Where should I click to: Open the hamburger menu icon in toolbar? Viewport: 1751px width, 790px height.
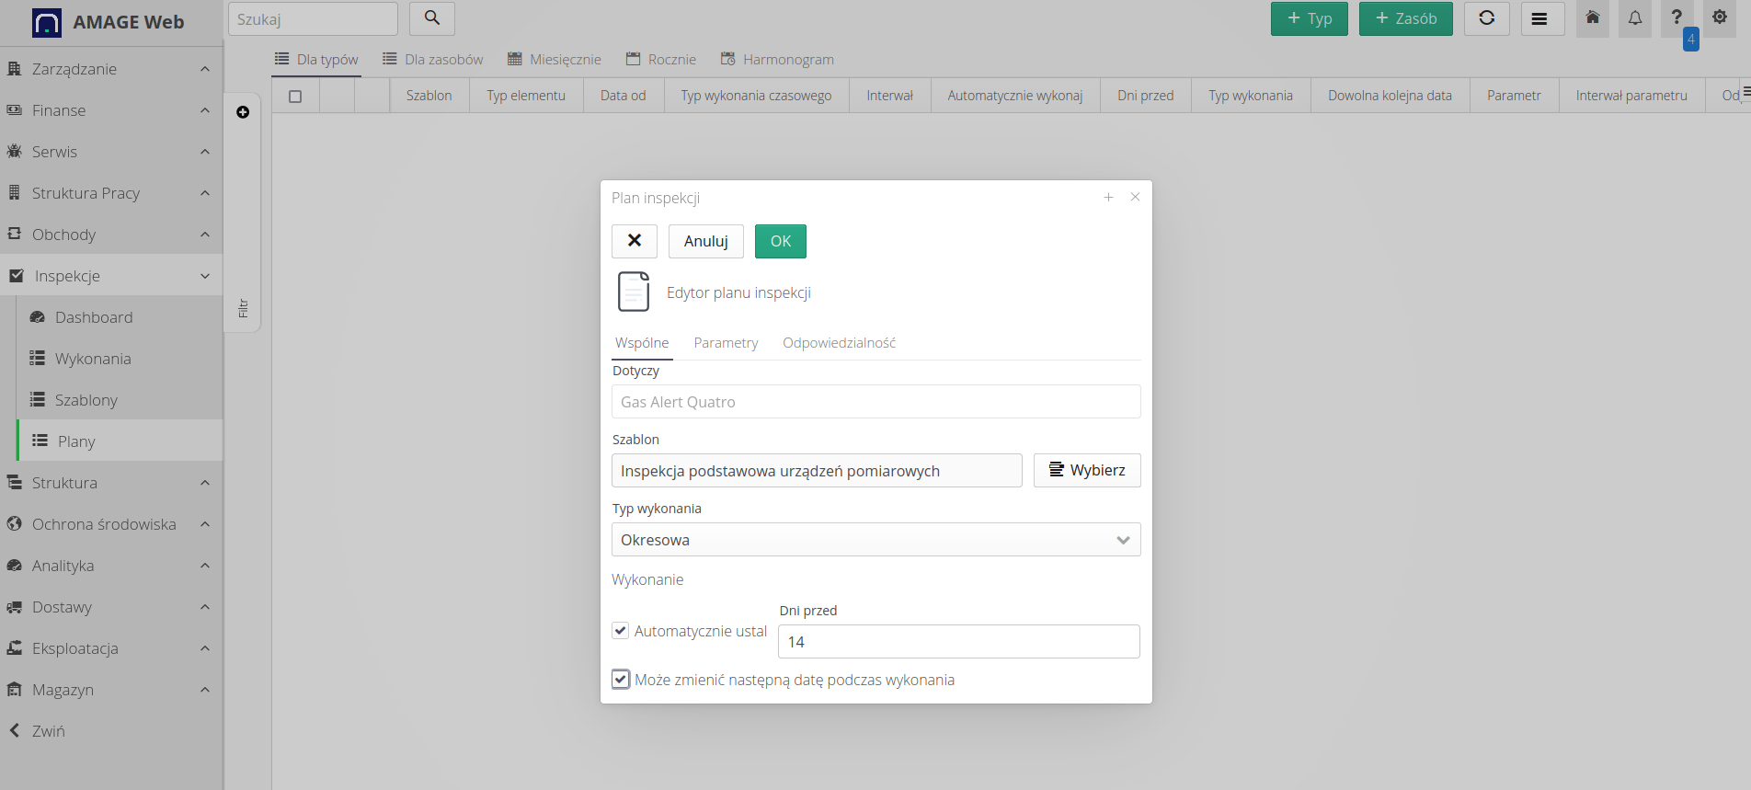(x=1539, y=18)
